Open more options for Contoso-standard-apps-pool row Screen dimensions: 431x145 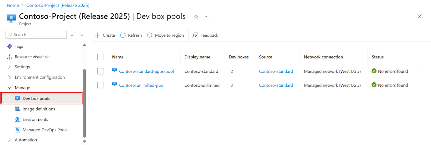[418, 71]
